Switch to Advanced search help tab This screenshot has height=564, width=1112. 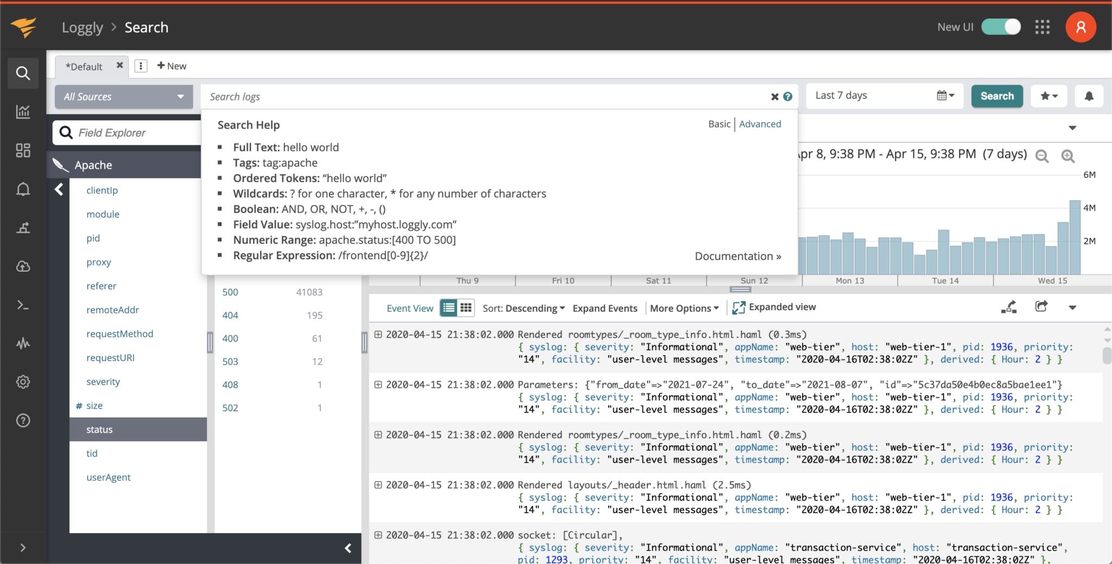click(x=759, y=124)
